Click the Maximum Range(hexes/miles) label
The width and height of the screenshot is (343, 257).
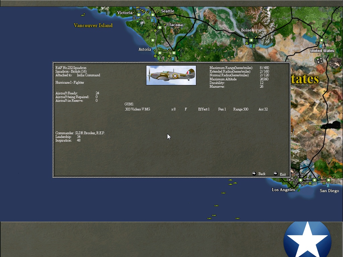coord(231,68)
